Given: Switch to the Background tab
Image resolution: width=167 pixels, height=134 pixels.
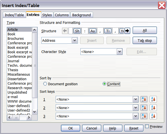Looking at the screenshot, I should (82, 15).
